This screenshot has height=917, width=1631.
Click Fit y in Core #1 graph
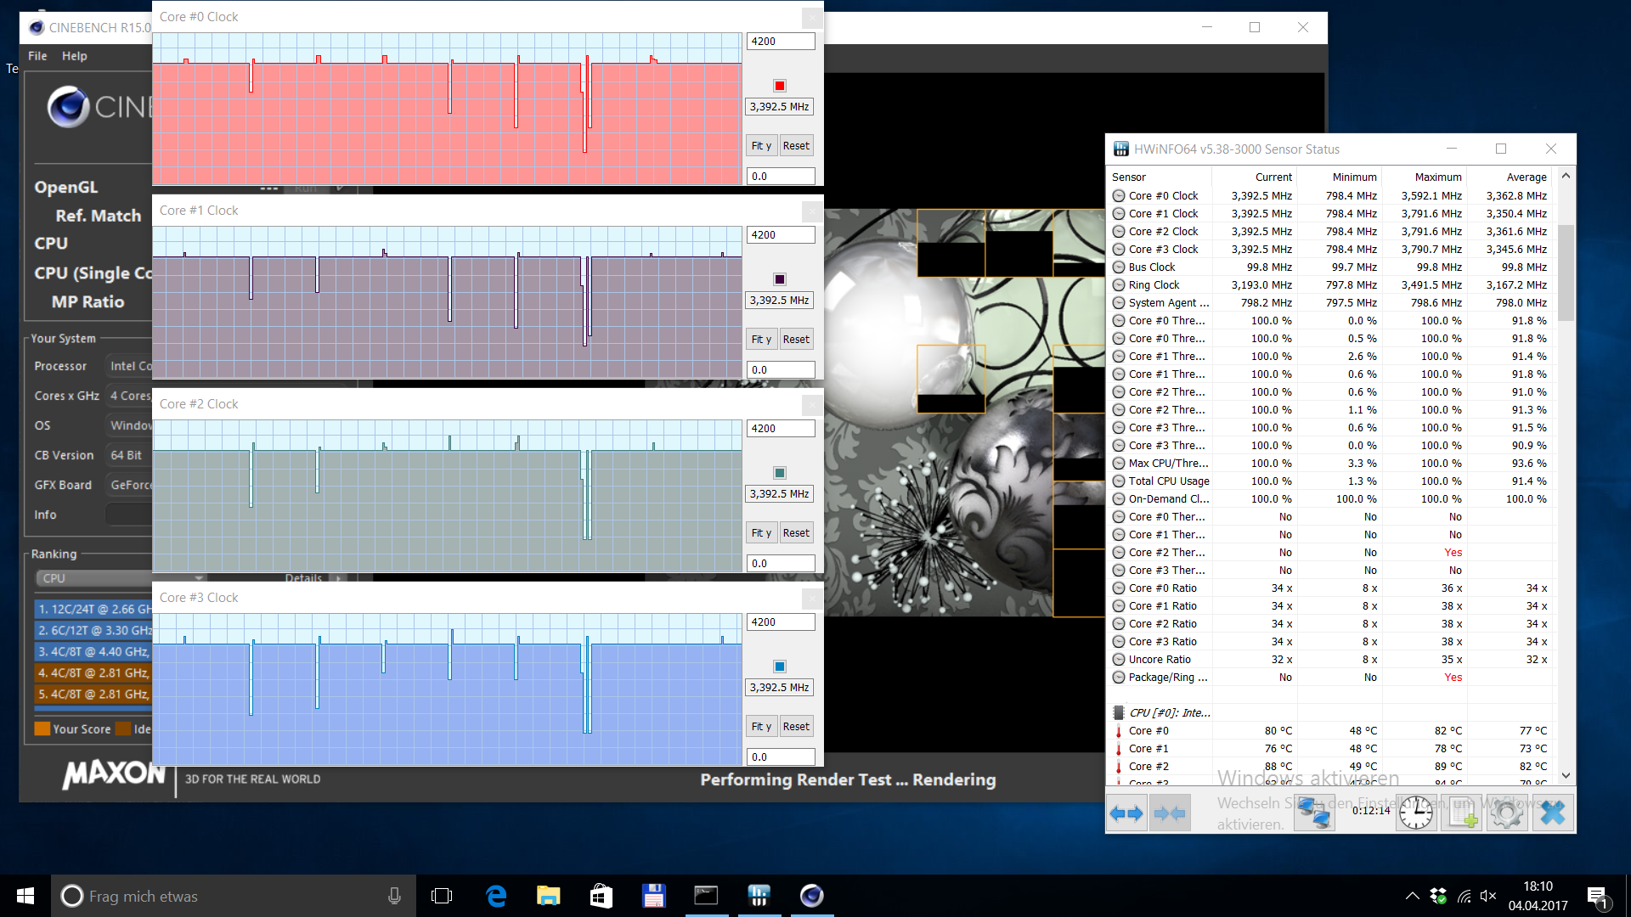pyautogui.click(x=761, y=340)
